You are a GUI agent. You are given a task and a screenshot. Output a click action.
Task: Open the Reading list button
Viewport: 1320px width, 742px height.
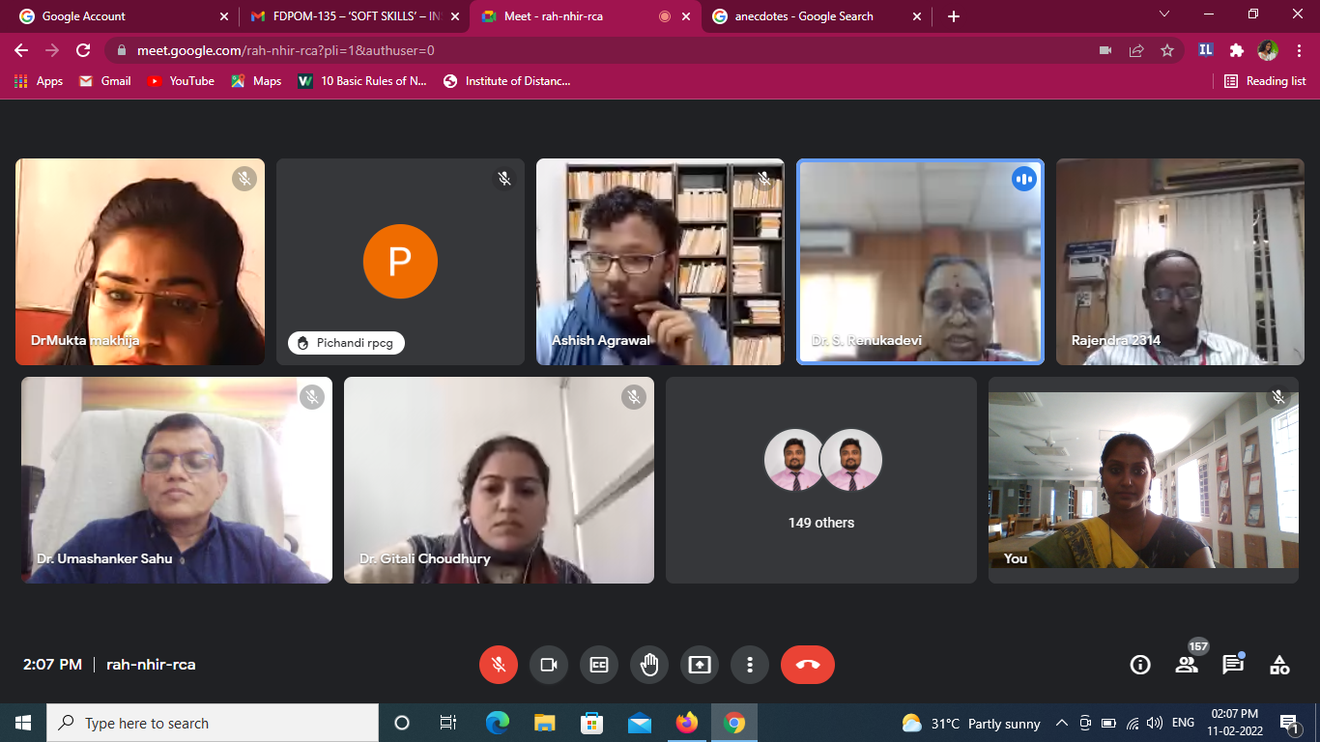click(1265, 81)
